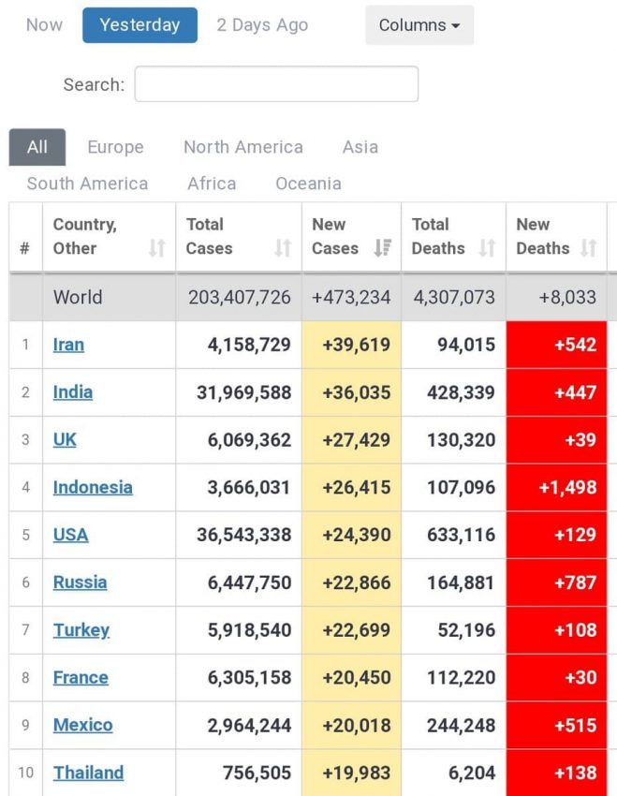This screenshot has height=796, width=617.
Task: Select the South America region tab
Action: (x=86, y=184)
